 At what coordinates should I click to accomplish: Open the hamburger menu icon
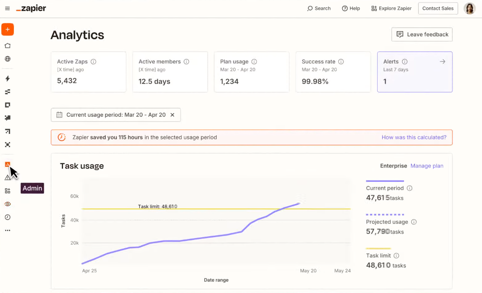click(7, 8)
